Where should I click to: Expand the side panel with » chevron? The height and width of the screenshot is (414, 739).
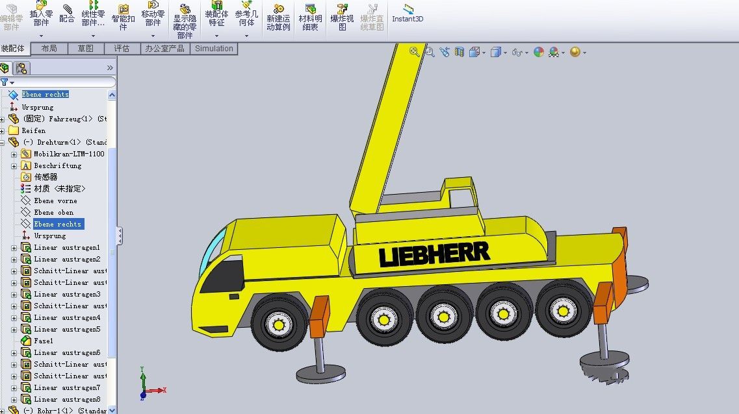point(110,67)
